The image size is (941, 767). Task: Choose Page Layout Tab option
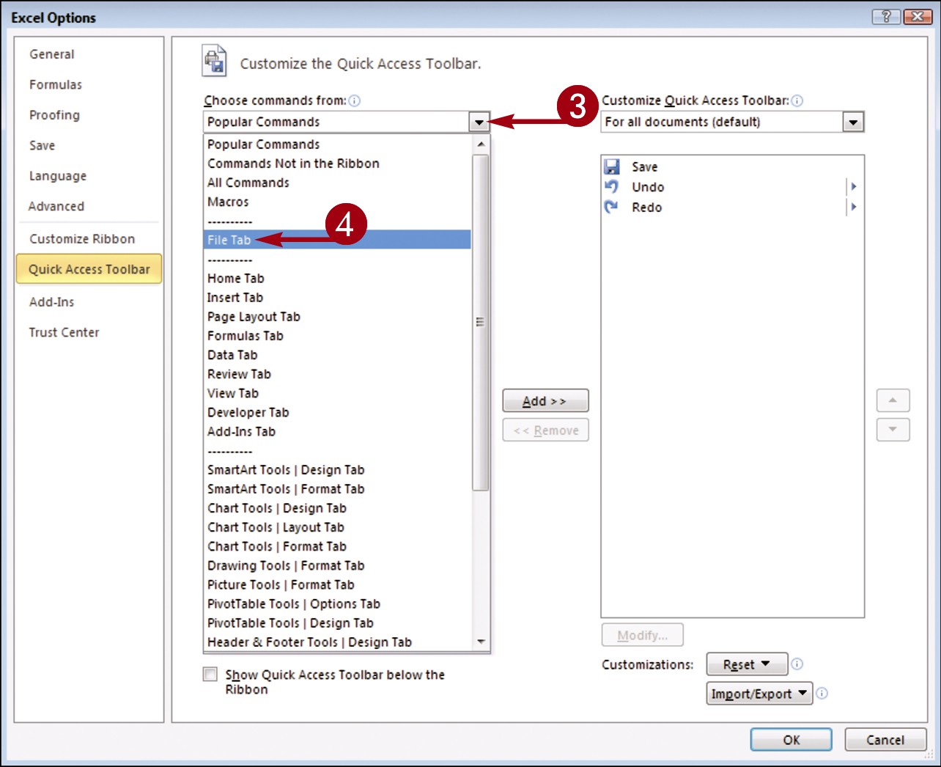[x=337, y=317]
